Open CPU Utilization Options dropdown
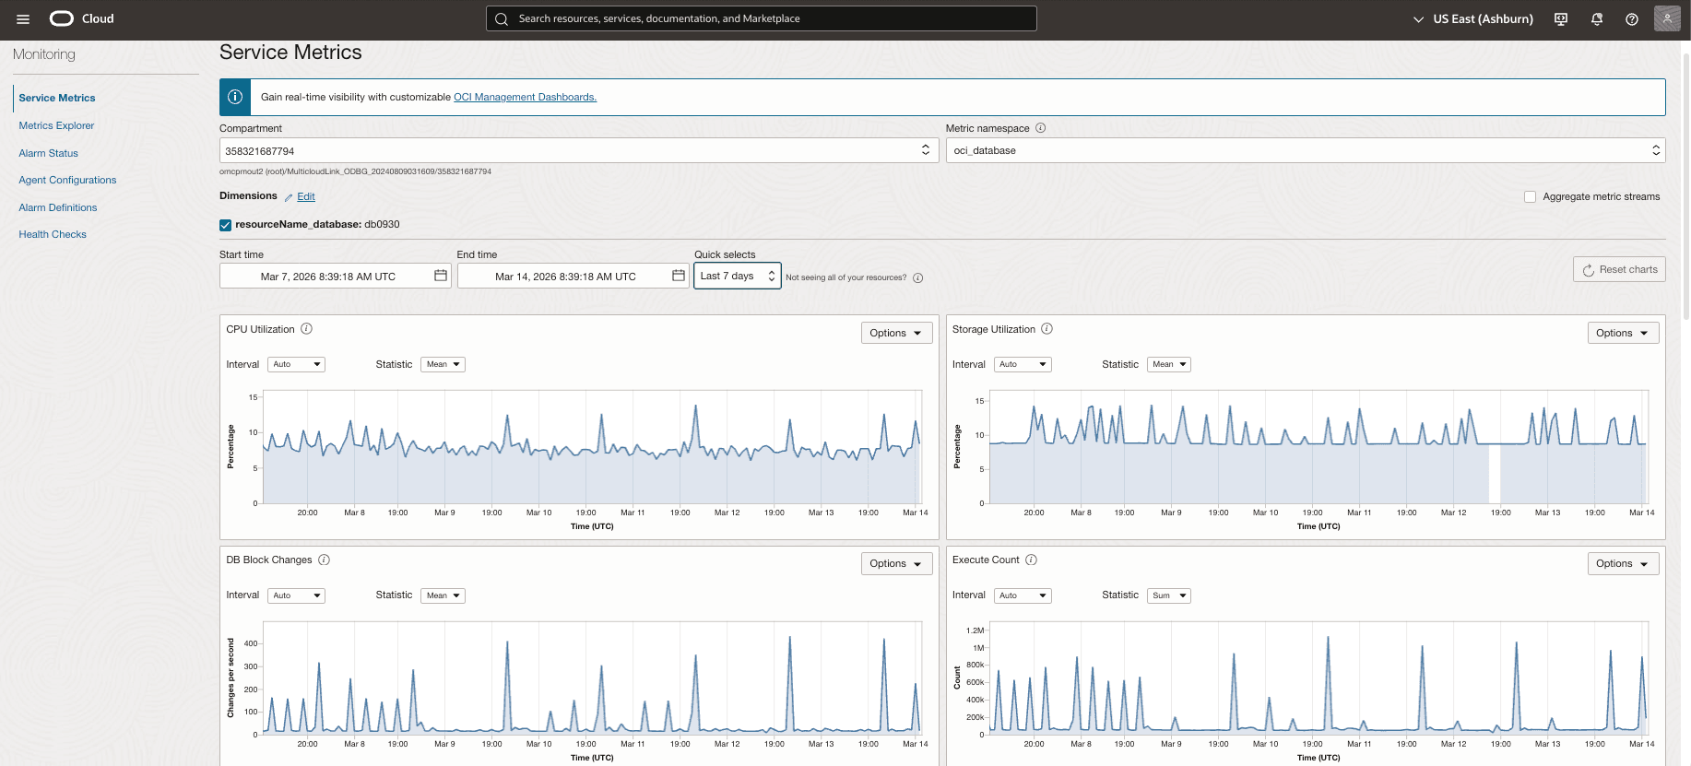The height and width of the screenshot is (766, 1691). point(896,333)
